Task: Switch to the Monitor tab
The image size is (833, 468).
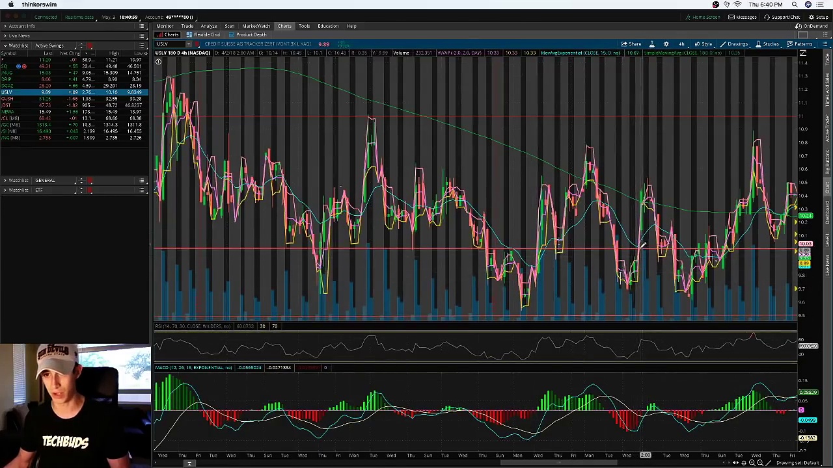Action: [x=165, y=26]
